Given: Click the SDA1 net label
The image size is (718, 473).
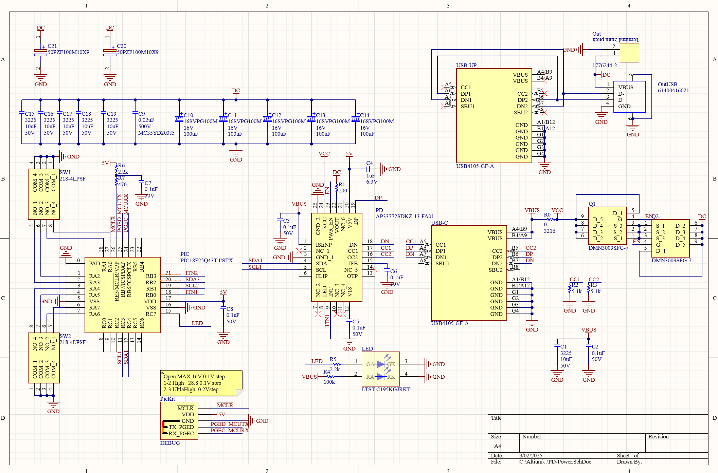Looking at the screenshot, I should pos(255,261).
